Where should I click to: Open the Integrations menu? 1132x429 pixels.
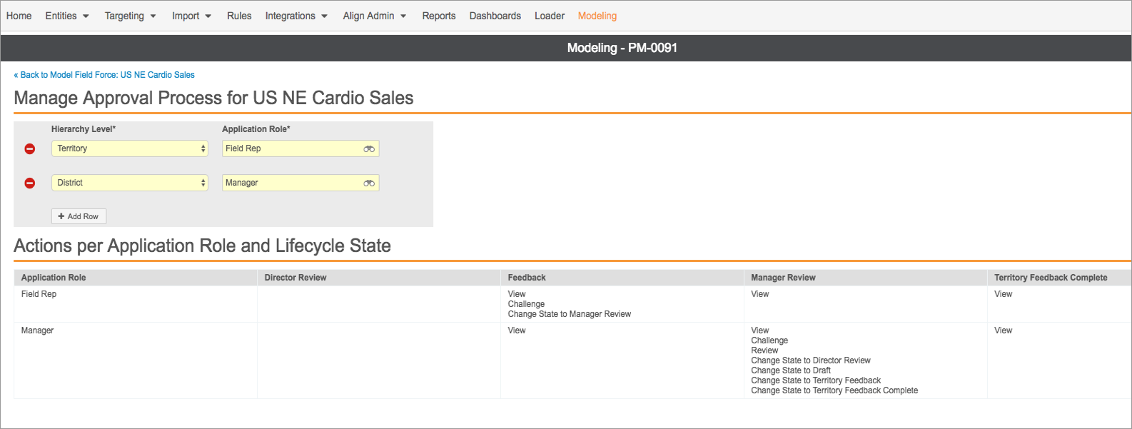coord(296,16)
